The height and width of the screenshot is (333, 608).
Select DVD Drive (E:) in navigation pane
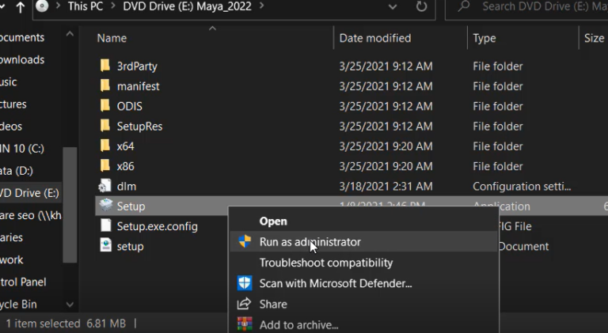click(30, 193)
